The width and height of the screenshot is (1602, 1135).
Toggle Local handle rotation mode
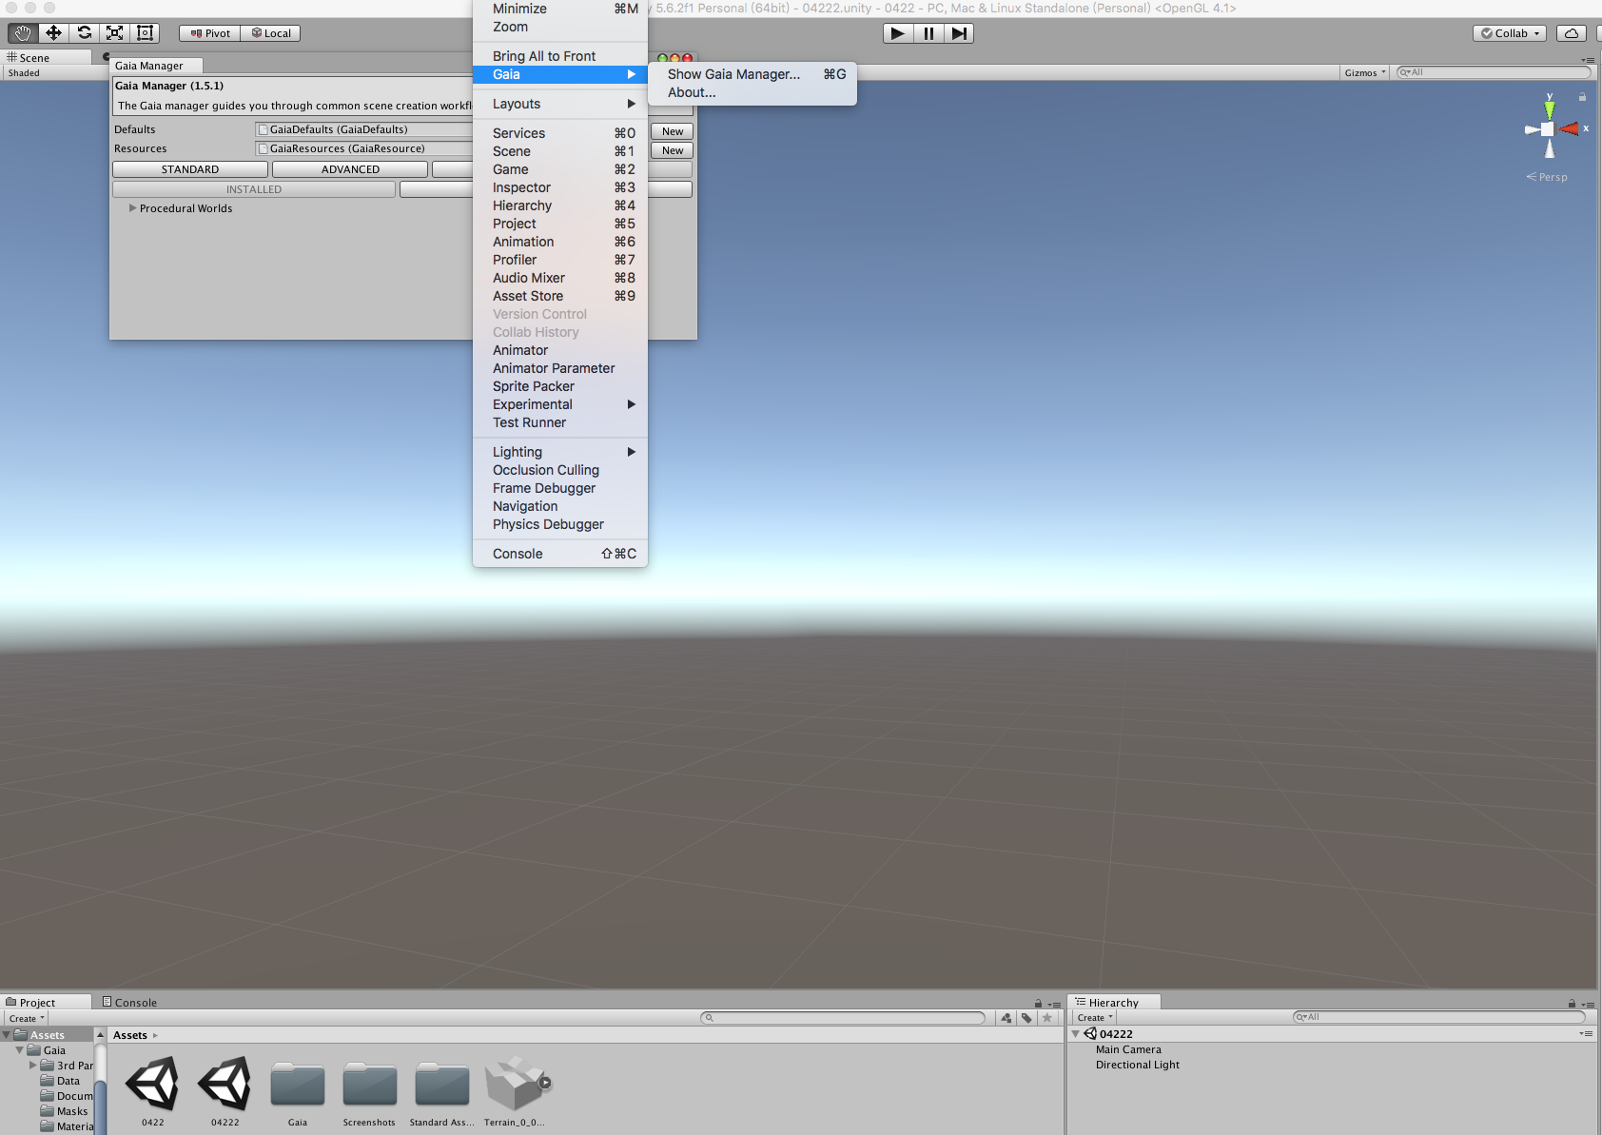(x=271, y=33)
